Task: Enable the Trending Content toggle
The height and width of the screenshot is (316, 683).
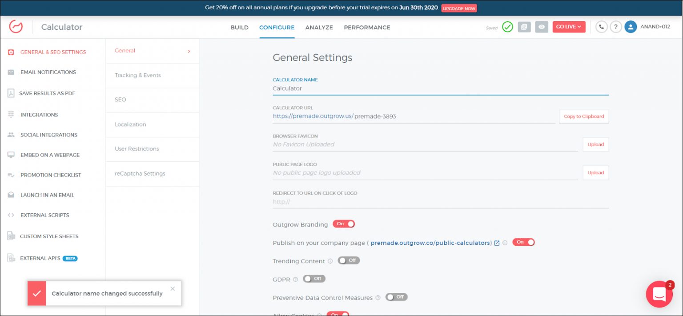Action: point(349,260)
